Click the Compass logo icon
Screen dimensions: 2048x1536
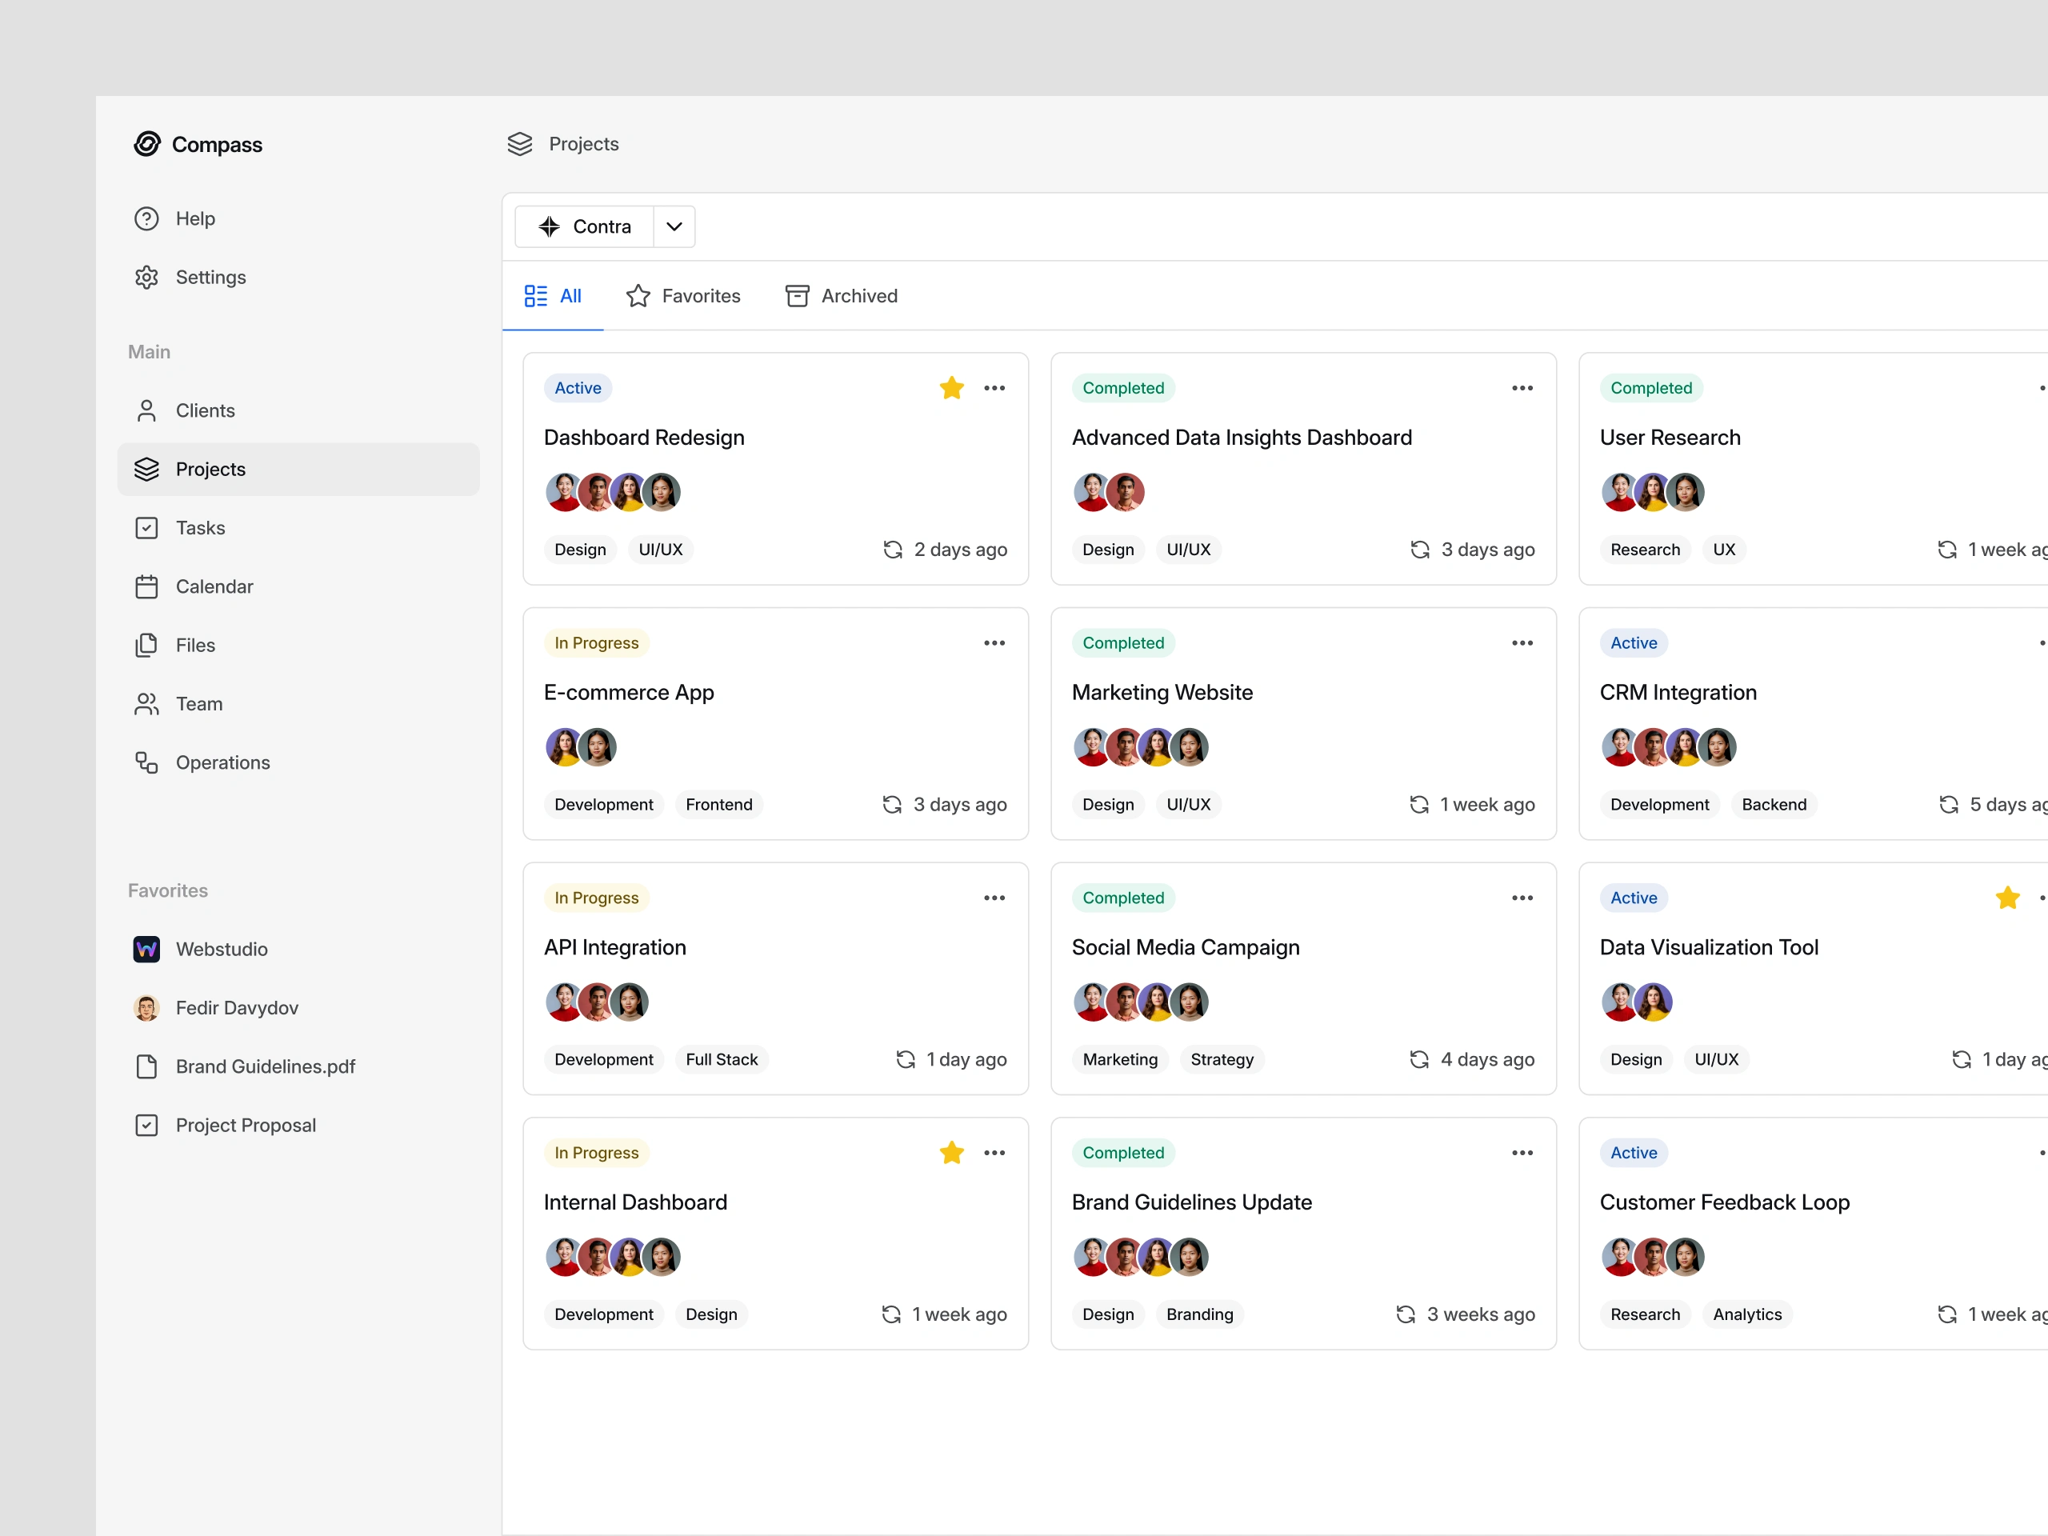(x=147, y=143)
